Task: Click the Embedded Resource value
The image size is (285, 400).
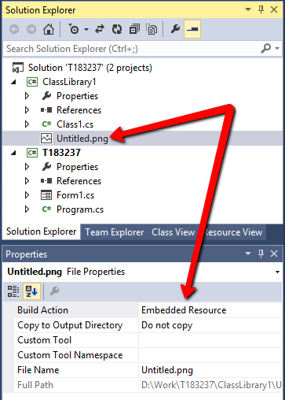Action: pyautogui.click(x=184, y=310)
